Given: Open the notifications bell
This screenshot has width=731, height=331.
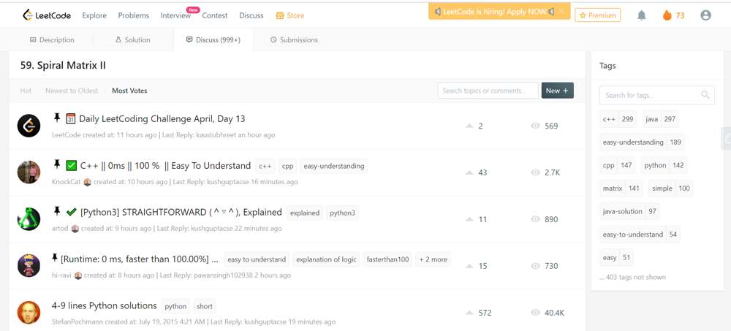Looking at the screenshot, I should [x=642, y=15].
